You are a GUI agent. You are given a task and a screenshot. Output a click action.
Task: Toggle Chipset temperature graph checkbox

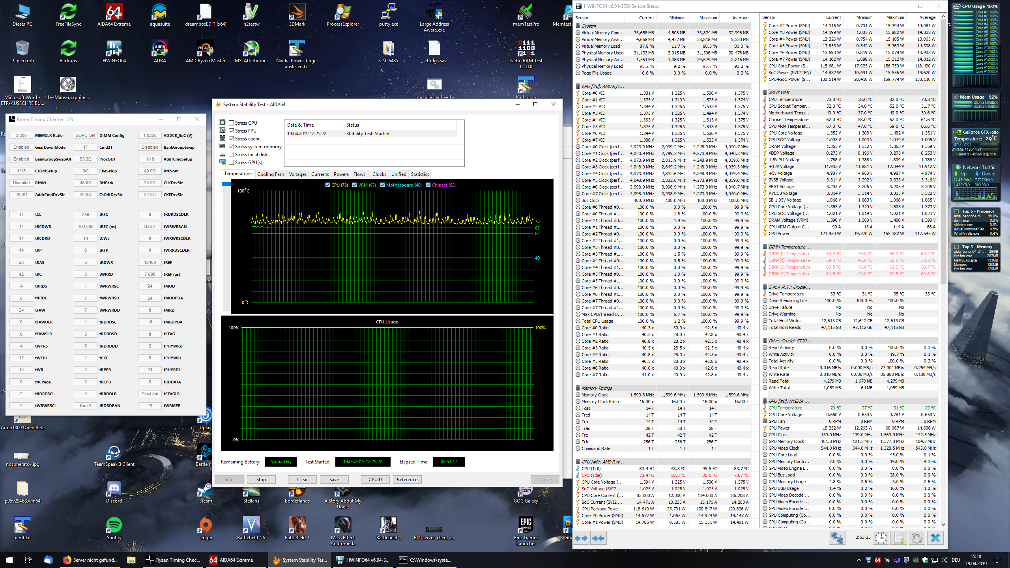point(428,185)
